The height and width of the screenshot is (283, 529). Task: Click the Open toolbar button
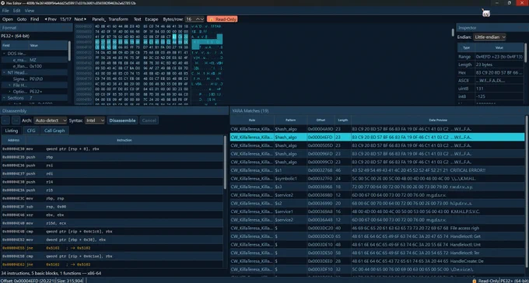[x=8, y=19]
